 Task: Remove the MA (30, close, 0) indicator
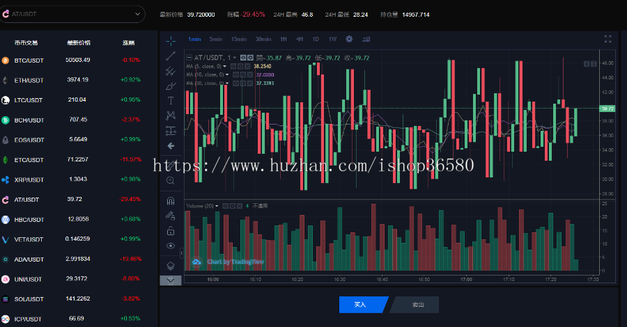tap(250, 83)
